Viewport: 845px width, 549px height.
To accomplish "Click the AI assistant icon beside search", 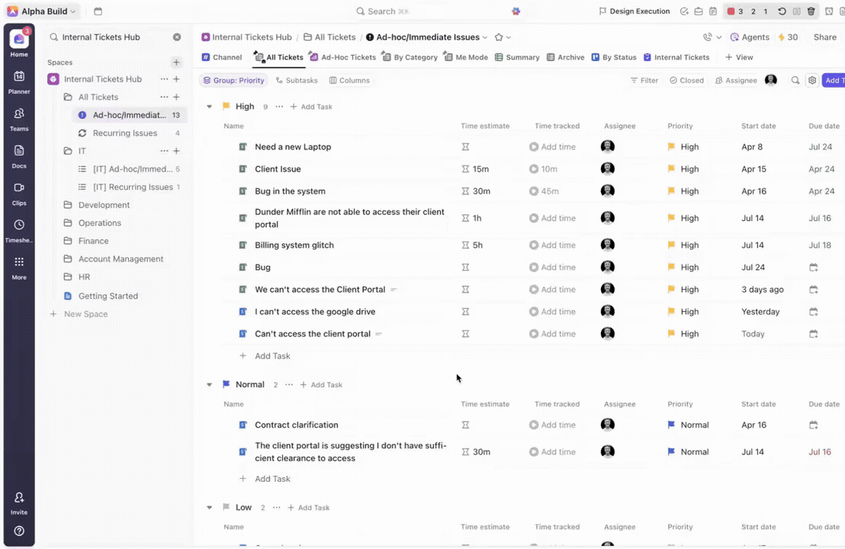I will tap(516, 11).
